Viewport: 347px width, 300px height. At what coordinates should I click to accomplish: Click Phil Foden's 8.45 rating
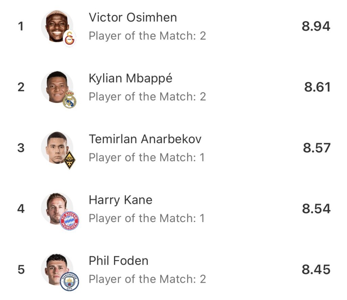pos(316,270)
